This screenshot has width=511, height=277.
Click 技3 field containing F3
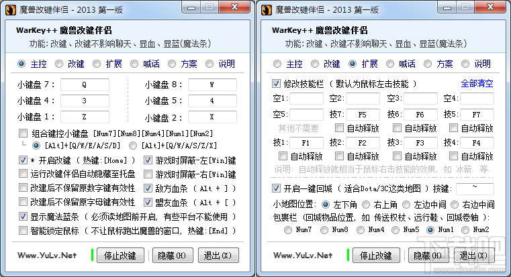(x=421, y=143)
